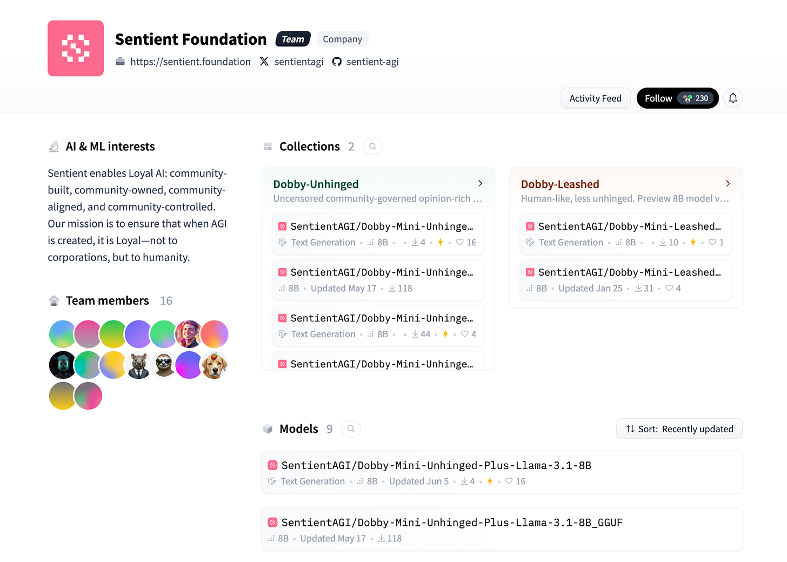Image resolution: width=787 pixels, height=562 pixels.
Task: Expand the Dobby-Unhinged collection chevron
Action: click(480, 184)
